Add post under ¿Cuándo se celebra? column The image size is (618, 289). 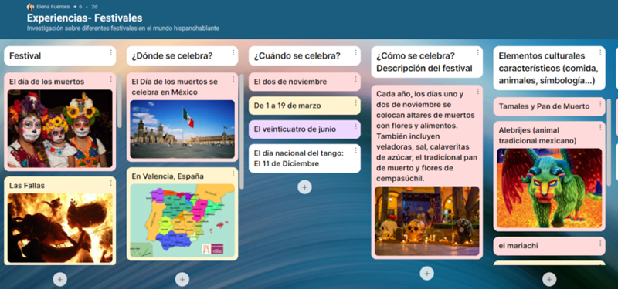(304, 187)
